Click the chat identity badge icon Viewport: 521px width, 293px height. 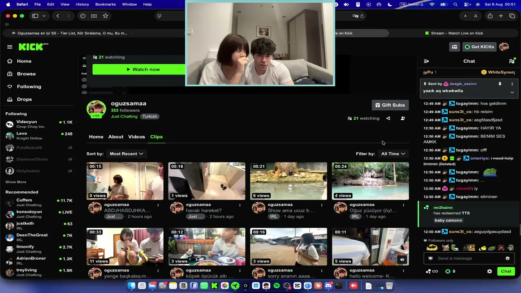431,258
